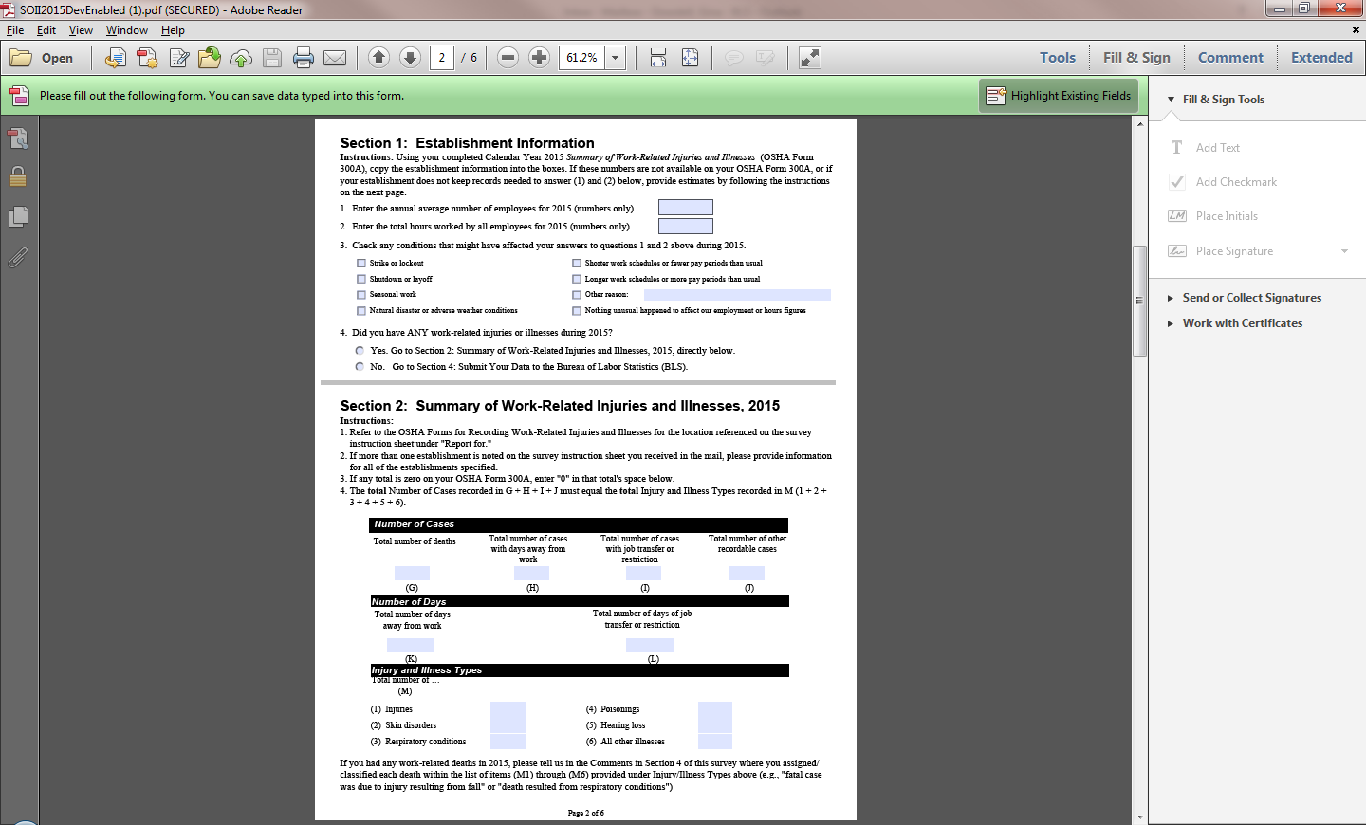Open the Comment pane

pyautogui.click(x=1230, y=58)
